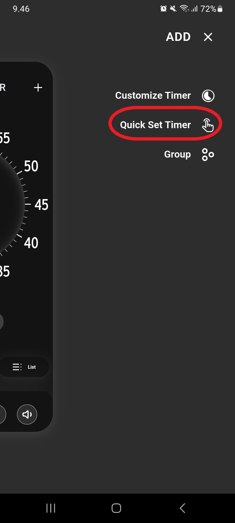Tap the Android back navigation button
This screenshot has height=523, width=235.
182,508
